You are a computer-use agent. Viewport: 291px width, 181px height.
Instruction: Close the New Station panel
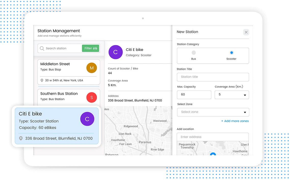pyautogui.click(x=246, y=32)
